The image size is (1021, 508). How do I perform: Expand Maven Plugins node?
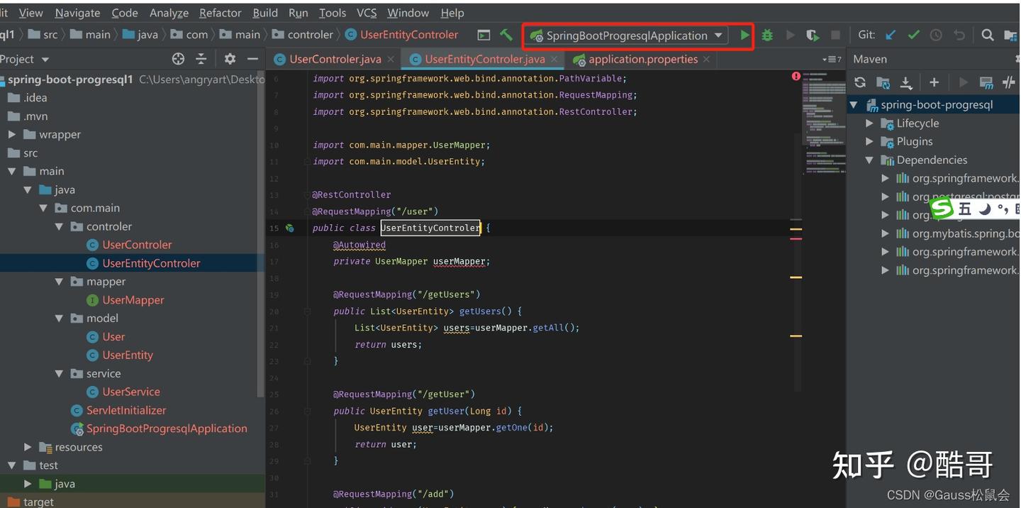coord(869,141)
